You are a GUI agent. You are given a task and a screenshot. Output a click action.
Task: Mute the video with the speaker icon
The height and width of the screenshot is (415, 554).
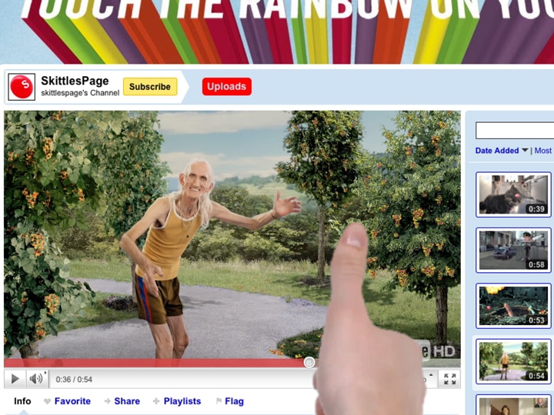(x=36, y=379)
